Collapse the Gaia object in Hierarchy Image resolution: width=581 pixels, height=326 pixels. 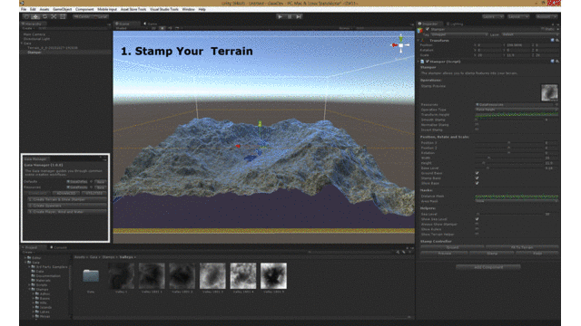click(x=22, y=43)
